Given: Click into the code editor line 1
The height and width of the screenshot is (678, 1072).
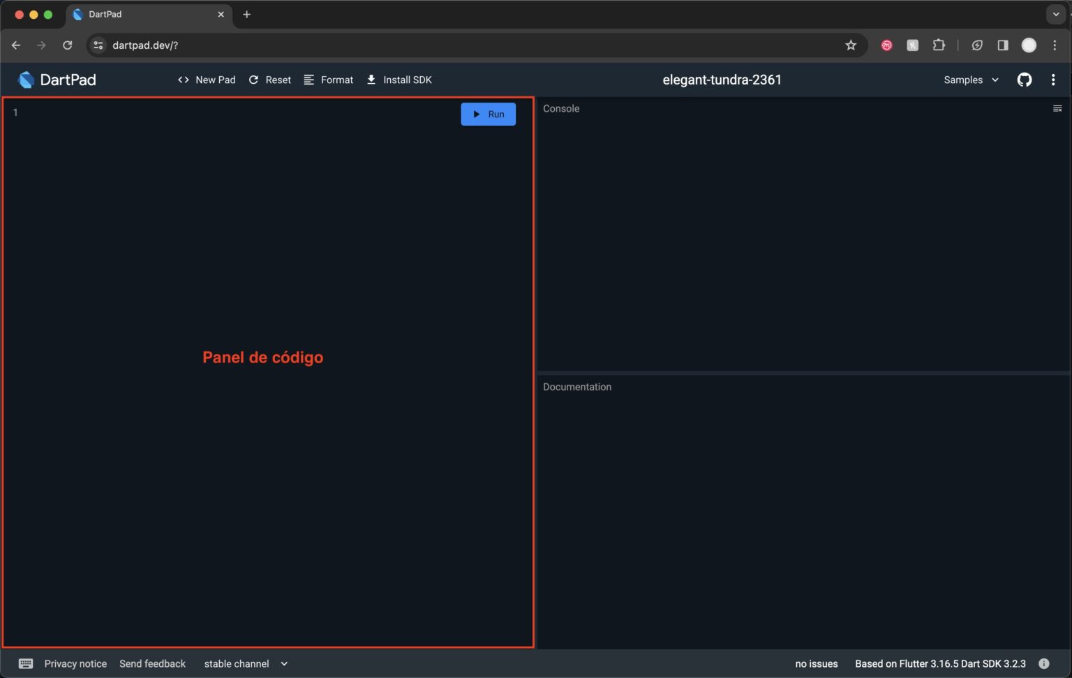Looking at the screenshot, I should 209,112.
